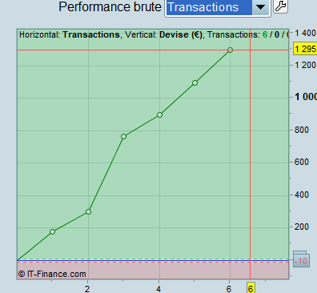Screen dimensions: 317x293
Task: Click the sixth data point at 1 295
Action: 230,50
